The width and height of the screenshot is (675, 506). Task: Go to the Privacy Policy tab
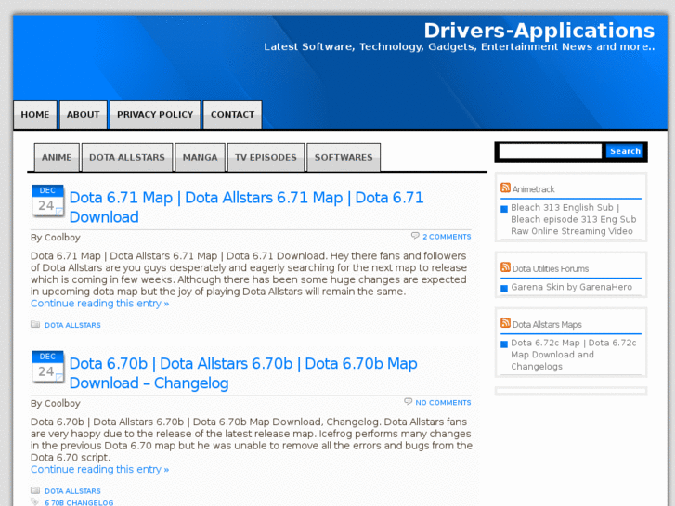pyautogui.click(x=155, y=115)
